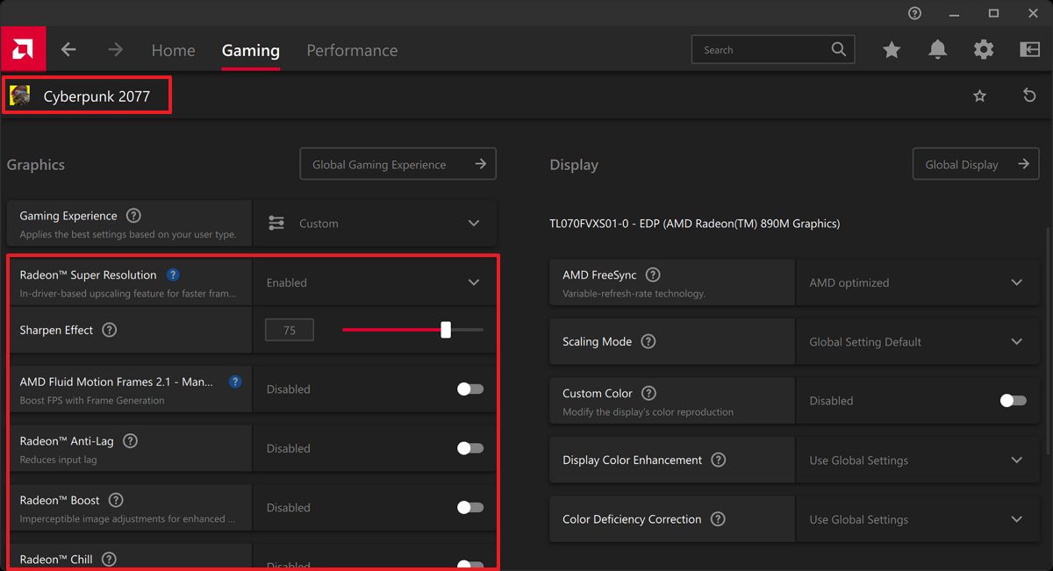This screenshot has height=571, width=1053.
Task: Open the Scaling Mode dropdown
Action: point(1017,341)
